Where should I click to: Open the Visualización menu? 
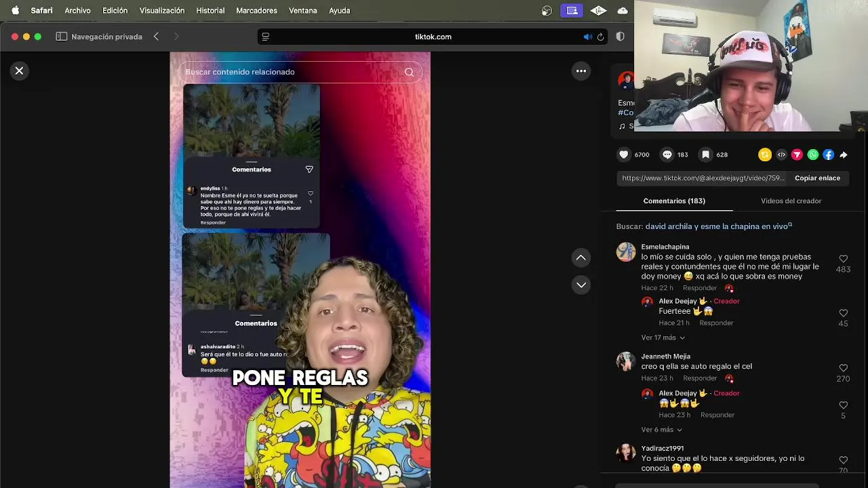tap(161, 10)
